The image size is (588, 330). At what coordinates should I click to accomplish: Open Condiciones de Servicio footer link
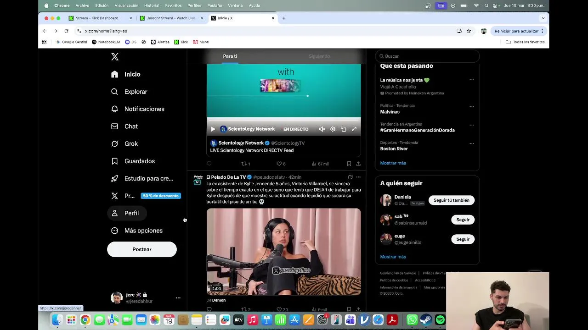(x=398, y=273)
